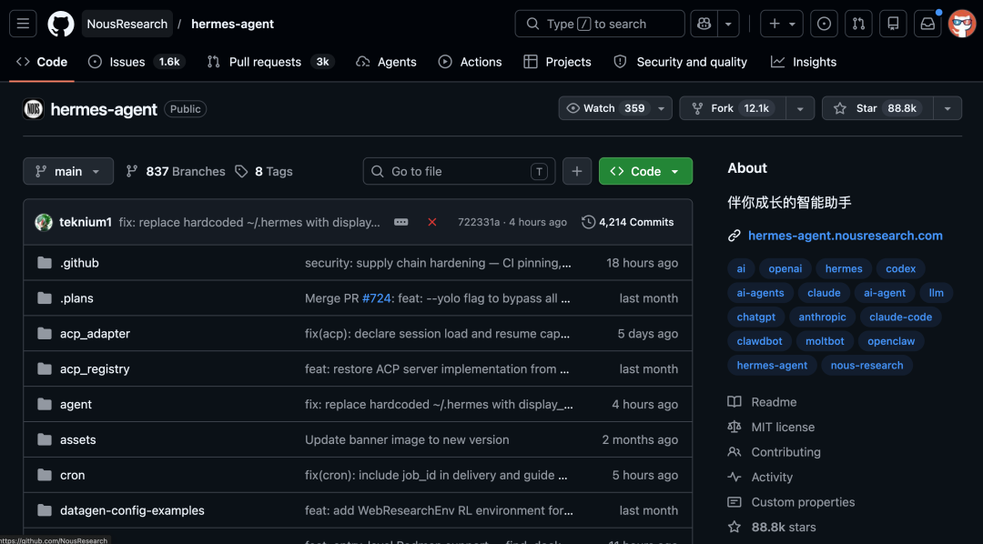Open the bookmark icon in the top bar
Screen dimensions: 983x544
tap(893, 24)
